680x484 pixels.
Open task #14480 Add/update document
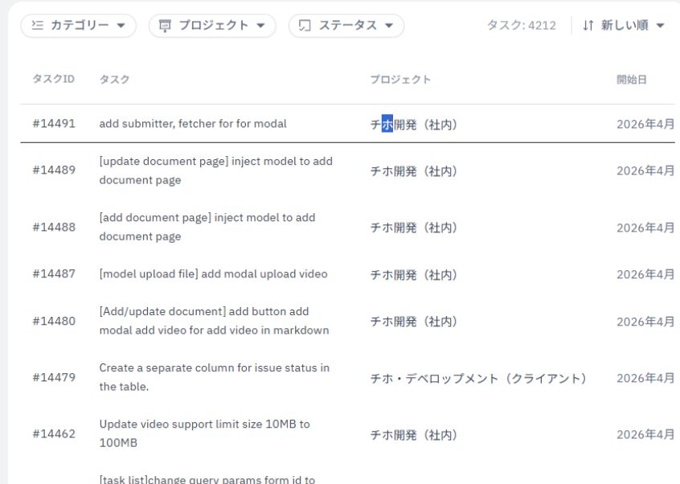coord(214,321)
